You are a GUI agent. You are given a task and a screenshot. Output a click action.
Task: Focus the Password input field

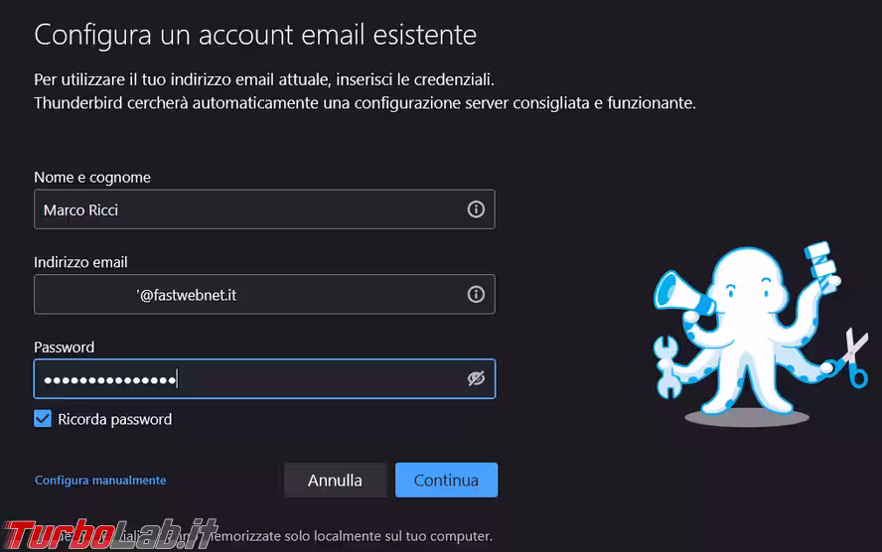pos(264,379)
